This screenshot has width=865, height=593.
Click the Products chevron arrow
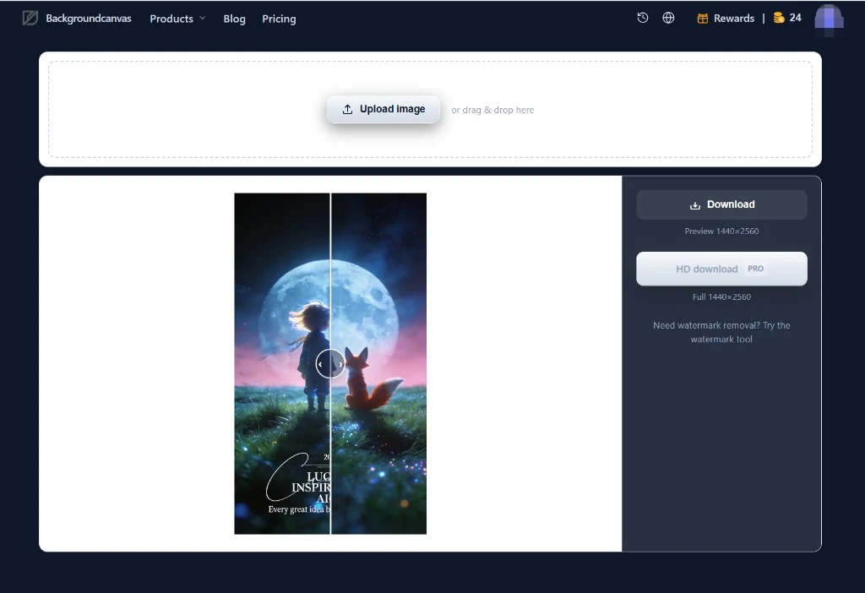[x=203, y=19]
